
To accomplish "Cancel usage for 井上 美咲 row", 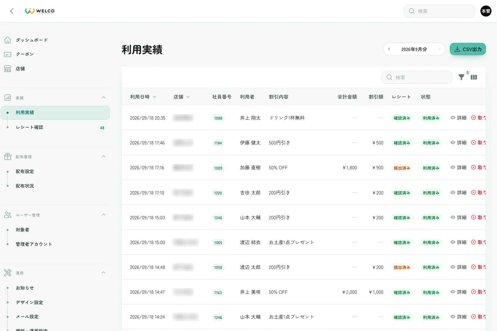I will point(478,292).
